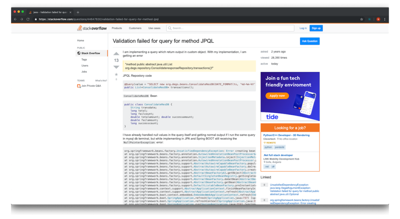This screenshot has width=400, height=219.
Task: Open the Python/C++ Developer job listing
Action: [286, 135]
